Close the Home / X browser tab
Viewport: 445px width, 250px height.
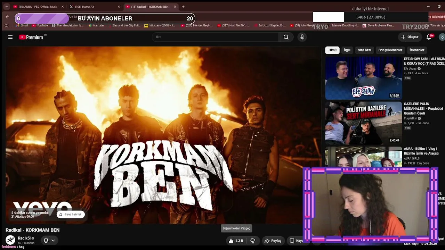pos(119,7)
